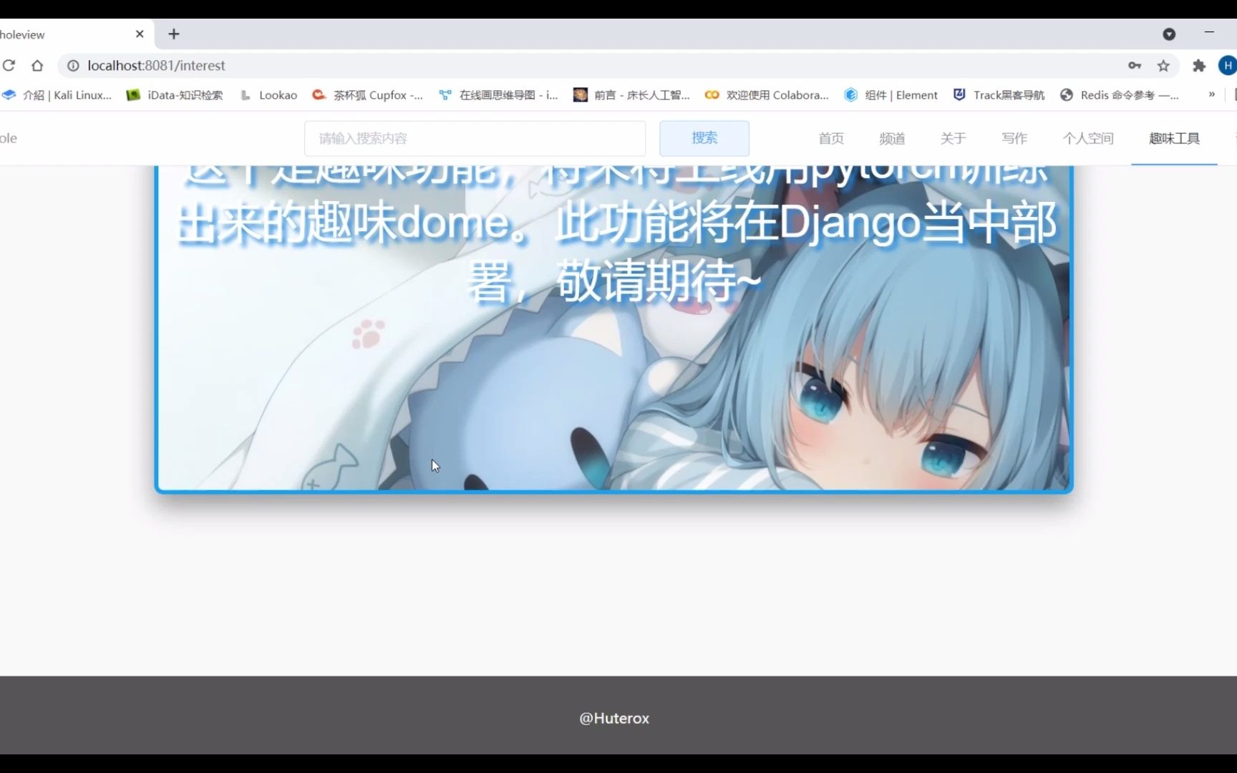Open the 频道 menu item
1237x773 pixels.
(x=892, y=138)
